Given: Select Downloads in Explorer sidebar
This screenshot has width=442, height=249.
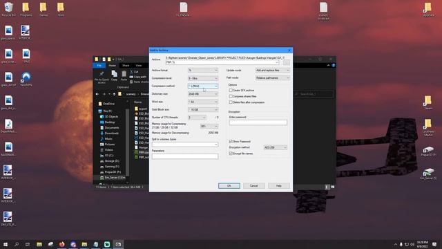Looking at the screenshot, I should pyautogui.click(x=110, y=133).
